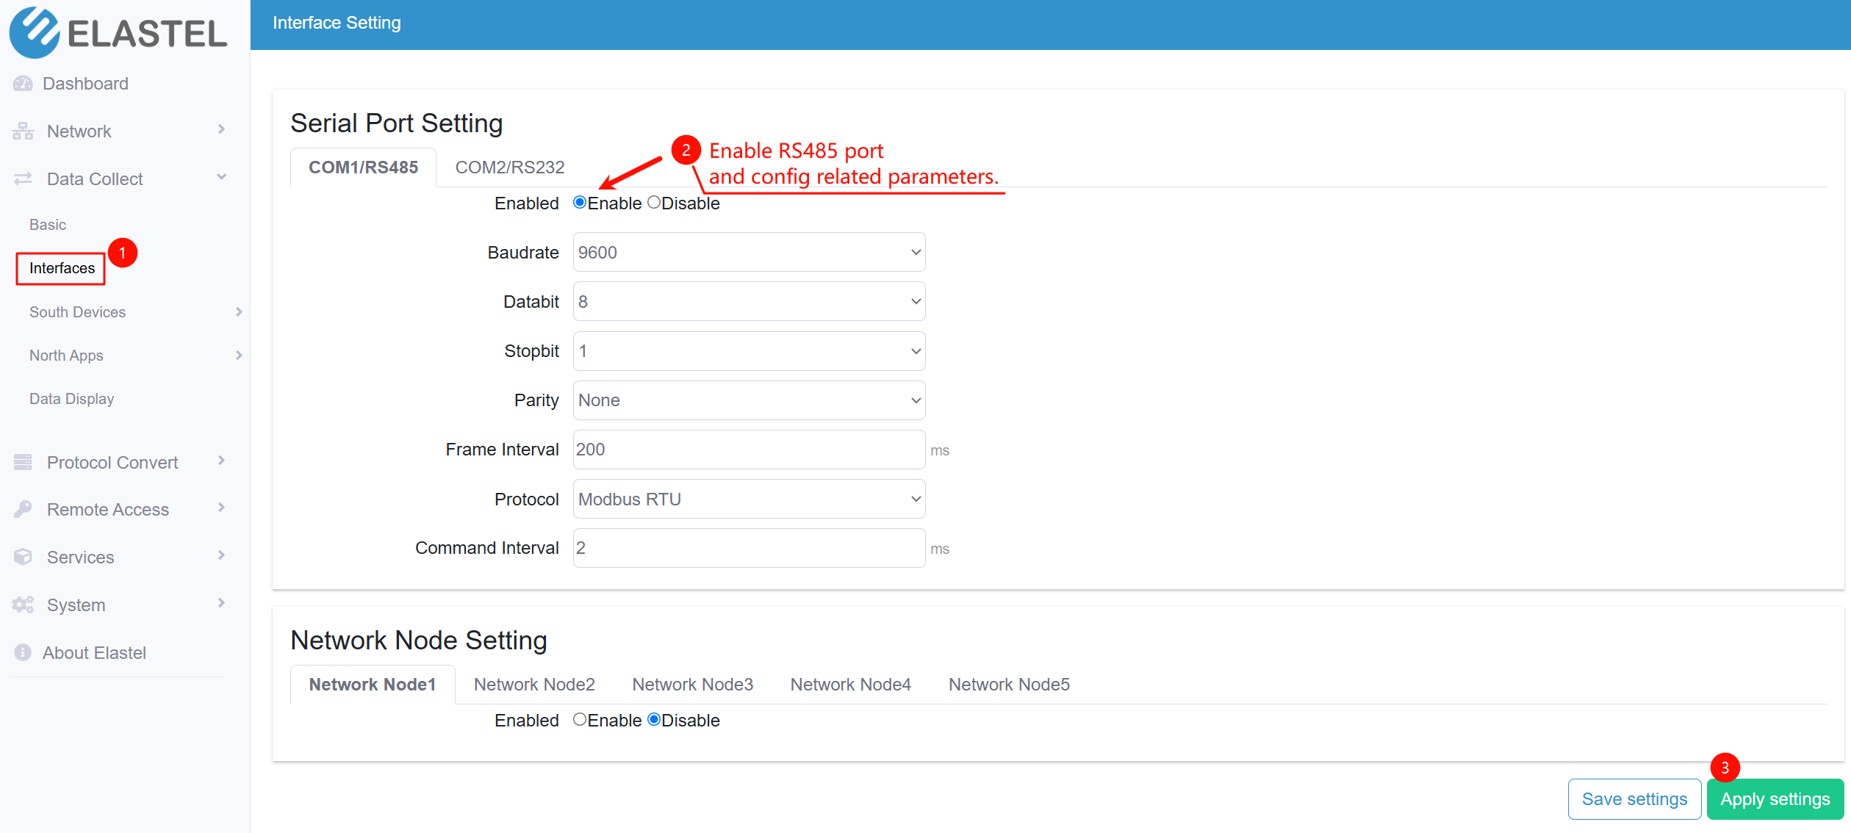Disable the COM1 serial port
This screenshot has height=833, width=1851.
click(x=653, y=203)
